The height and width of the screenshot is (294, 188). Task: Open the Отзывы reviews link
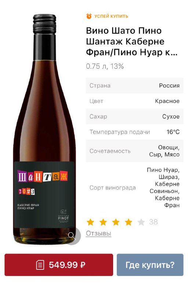[98, 233]
